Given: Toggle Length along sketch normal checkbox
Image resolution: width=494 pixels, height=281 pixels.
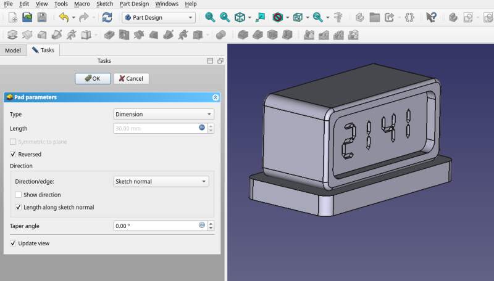Looking at the screenshot, I should point(19,207).
